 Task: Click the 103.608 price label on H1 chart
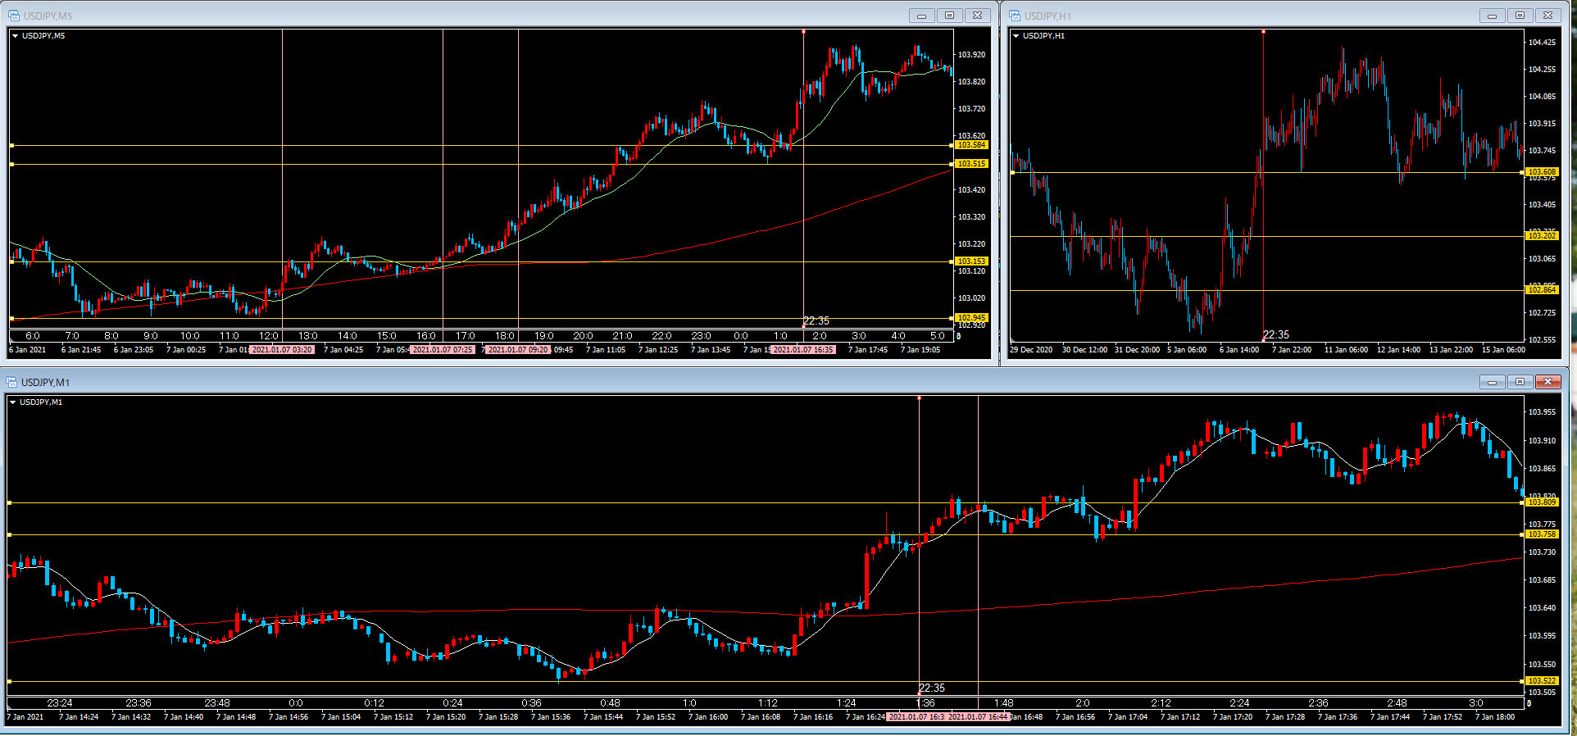1542,172
